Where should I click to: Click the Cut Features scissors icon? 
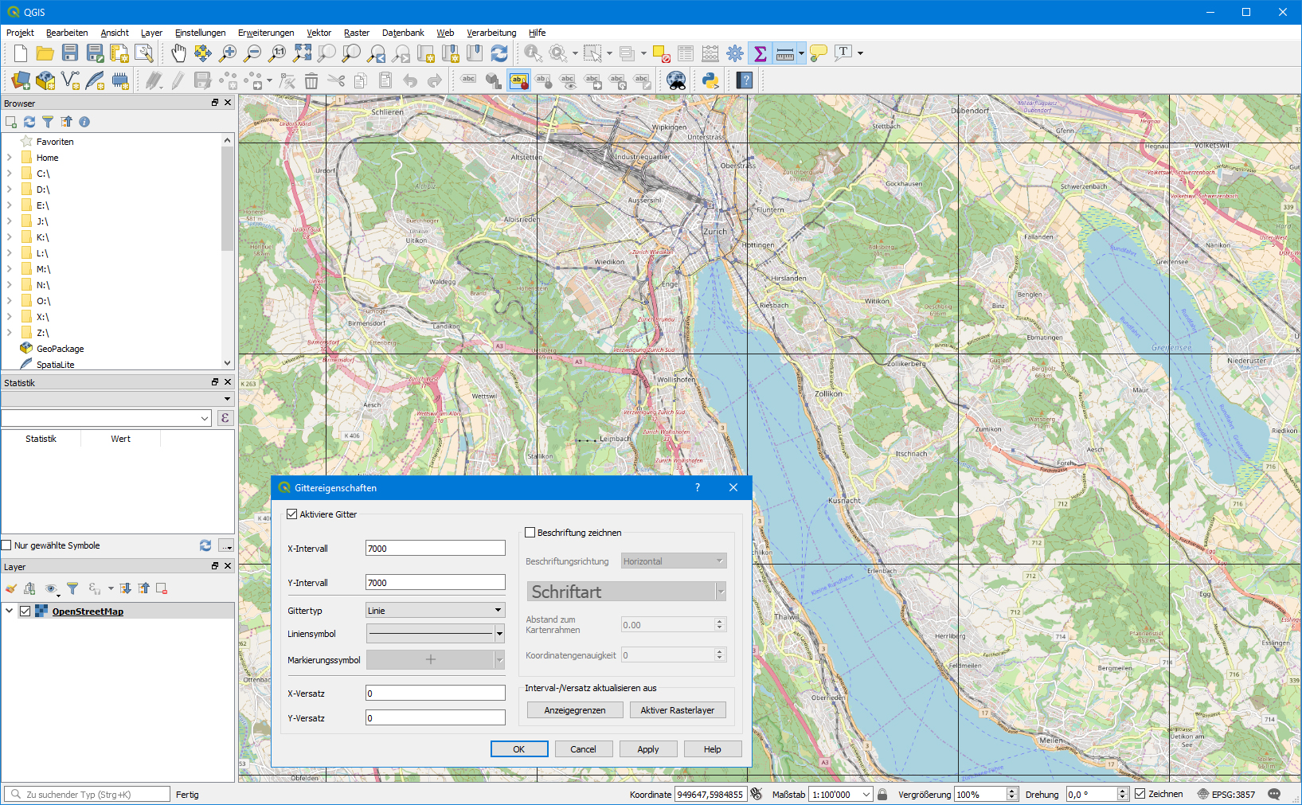pos(336,80)
